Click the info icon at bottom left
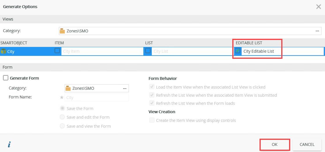325x152 pixels. pyautogui.click(x=9, y=144)
